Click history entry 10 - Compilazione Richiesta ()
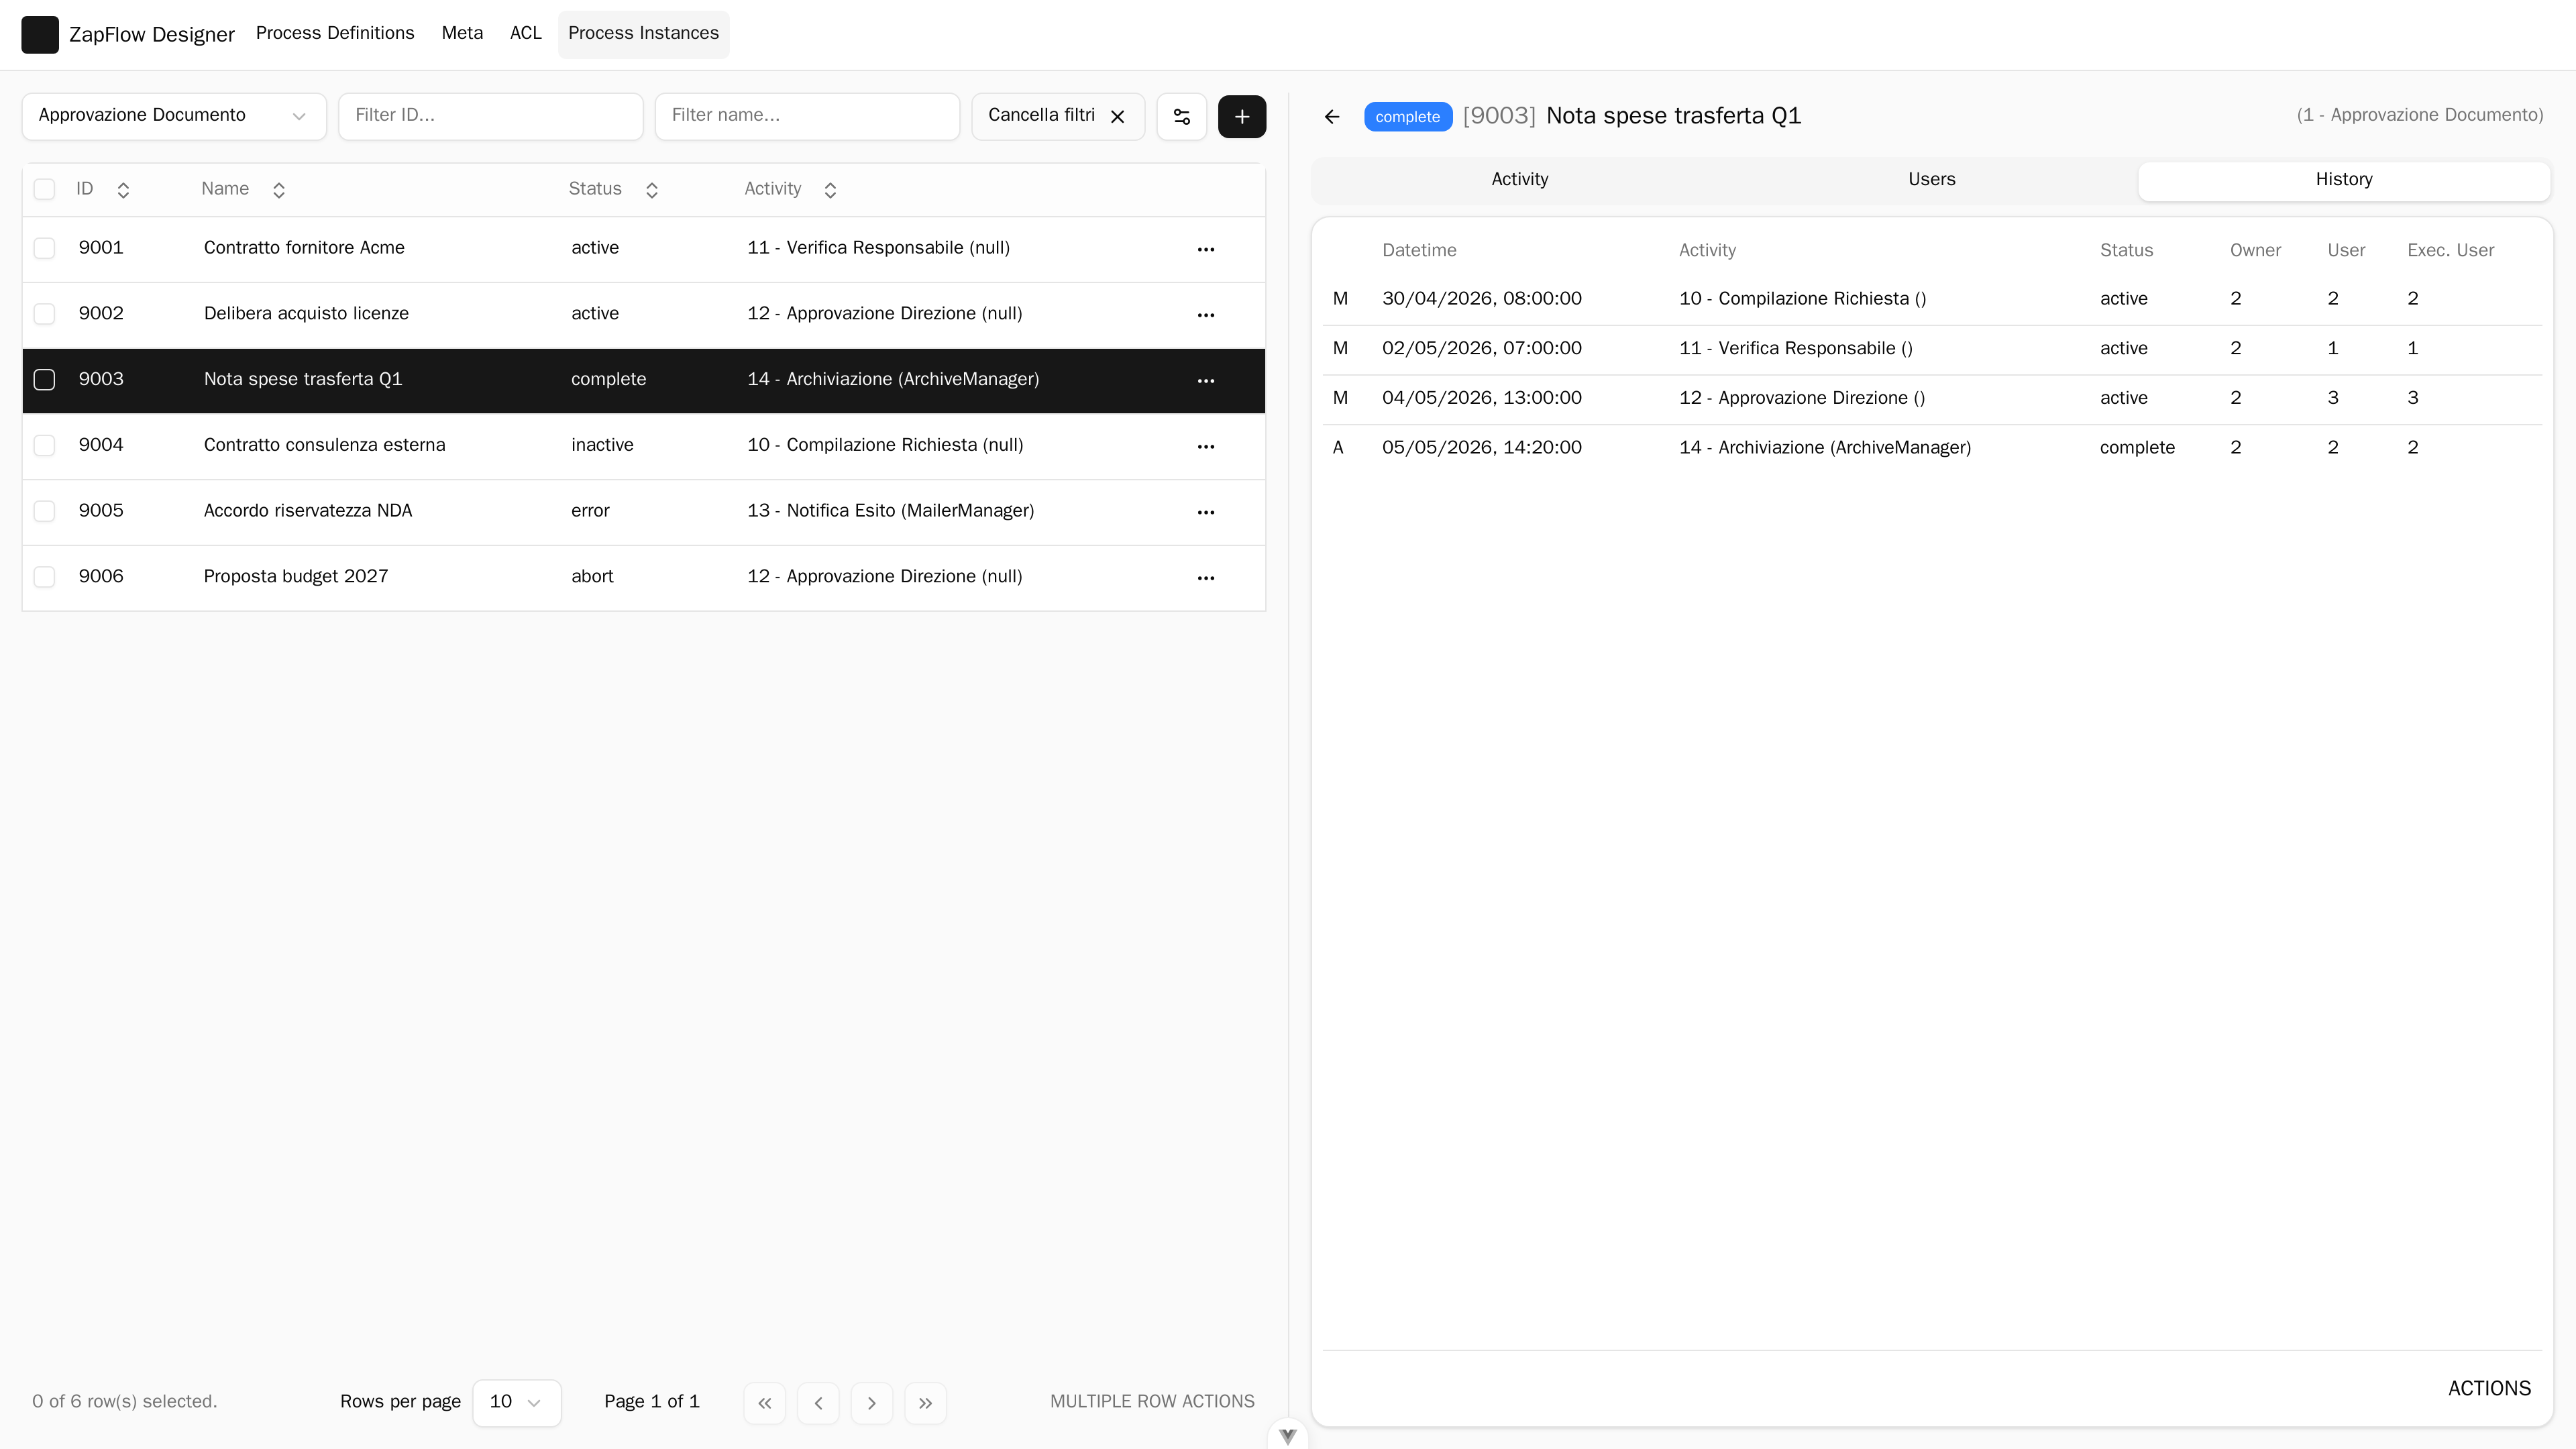This screenshot has width=2576, height=1449. click(x=1802, y=299)
